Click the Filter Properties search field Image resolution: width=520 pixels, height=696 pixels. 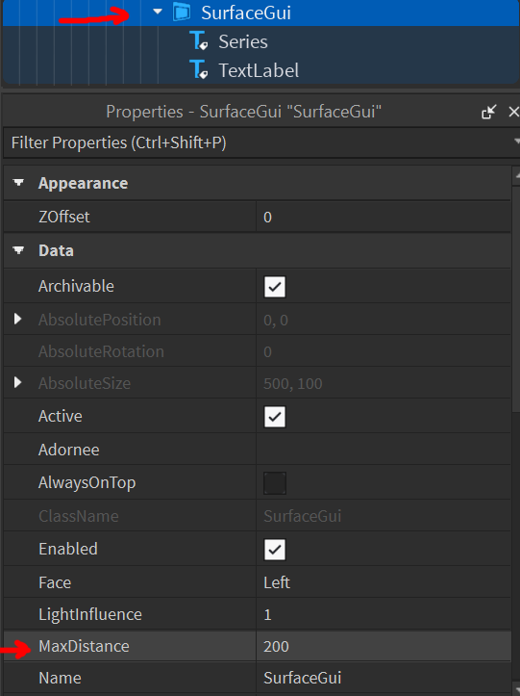260,142
